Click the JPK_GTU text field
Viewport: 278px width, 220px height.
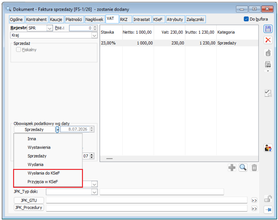tap(147, 200)
